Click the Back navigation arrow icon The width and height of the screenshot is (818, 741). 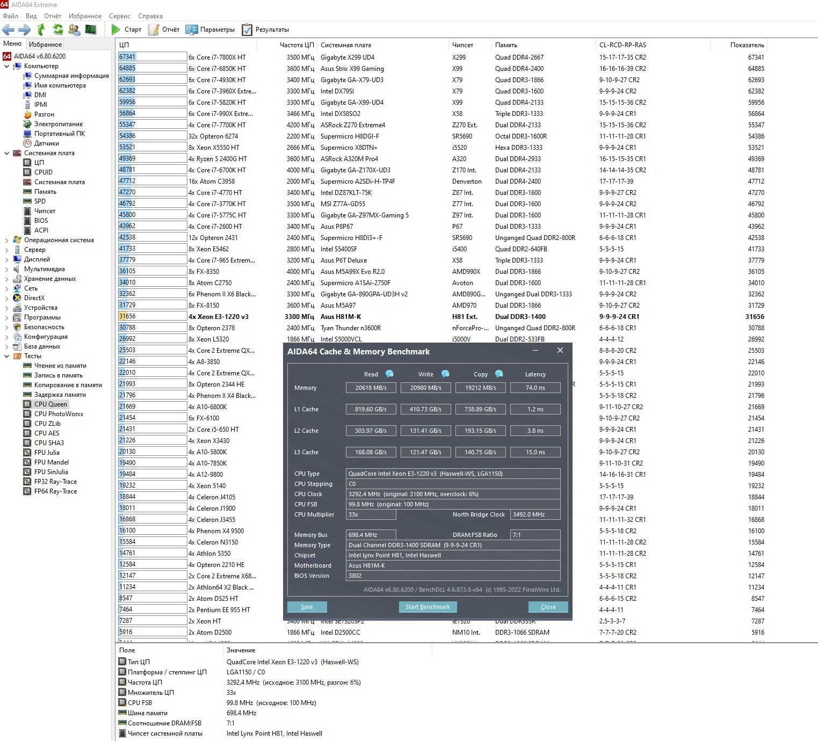pyautogui.click(x=8, y=30)
